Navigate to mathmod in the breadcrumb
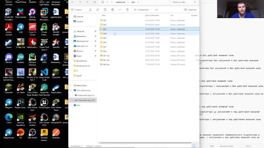 120,2
